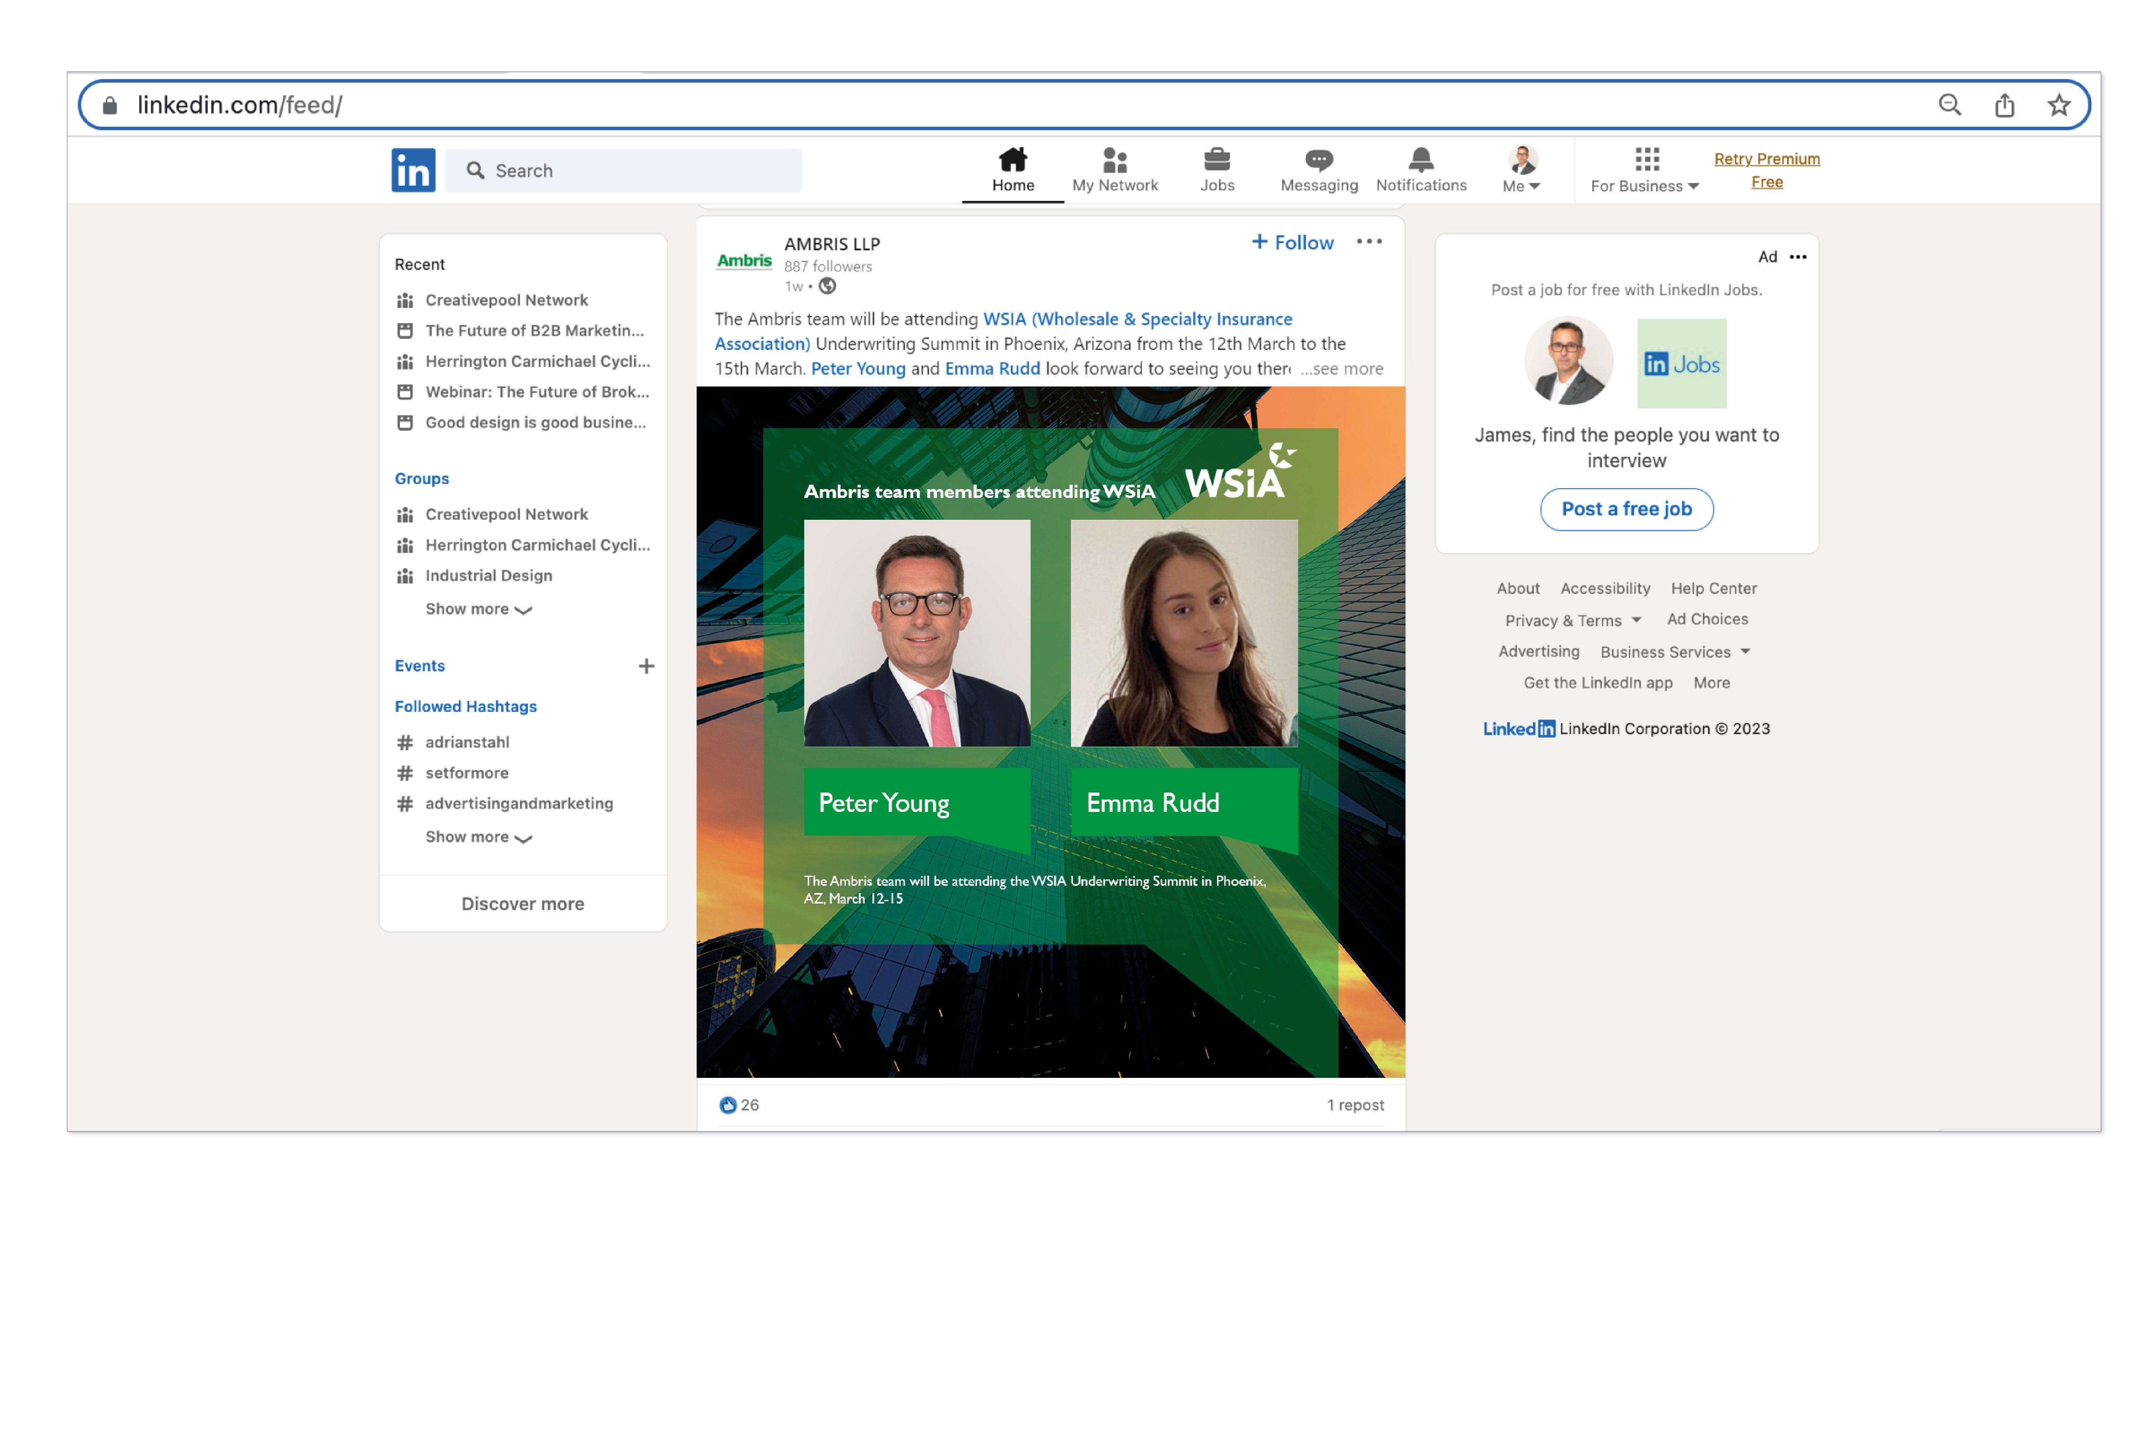Expand Show more under Groups
Screen dimensions: 2152x1435
479,609
